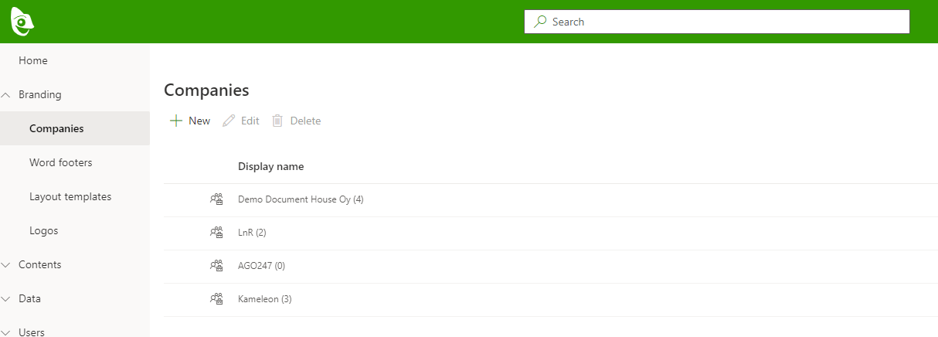The width and height of the screenshot is (938, 337).
Task: Create a New company
Action: click(190, 121)
